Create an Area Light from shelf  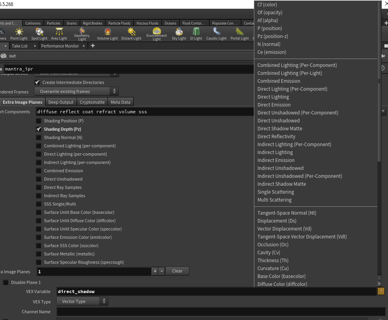click(x=59, y=34)
